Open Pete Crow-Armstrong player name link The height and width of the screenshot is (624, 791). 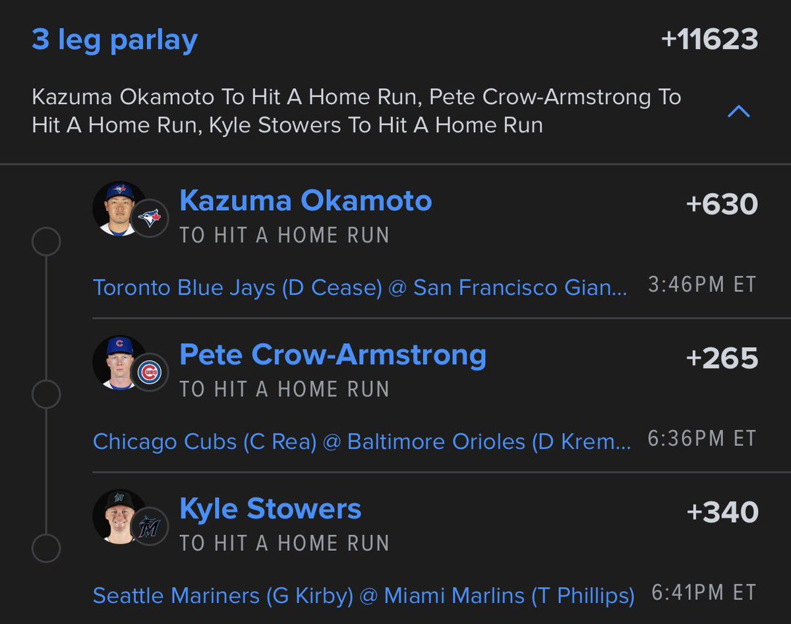click(x=333, y=355)
